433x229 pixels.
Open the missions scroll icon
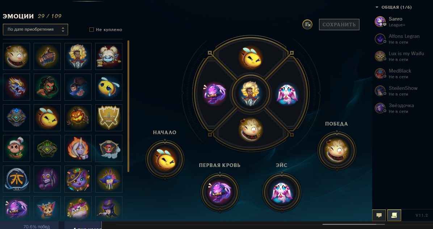pyautogui.click(x=394, y=215)
